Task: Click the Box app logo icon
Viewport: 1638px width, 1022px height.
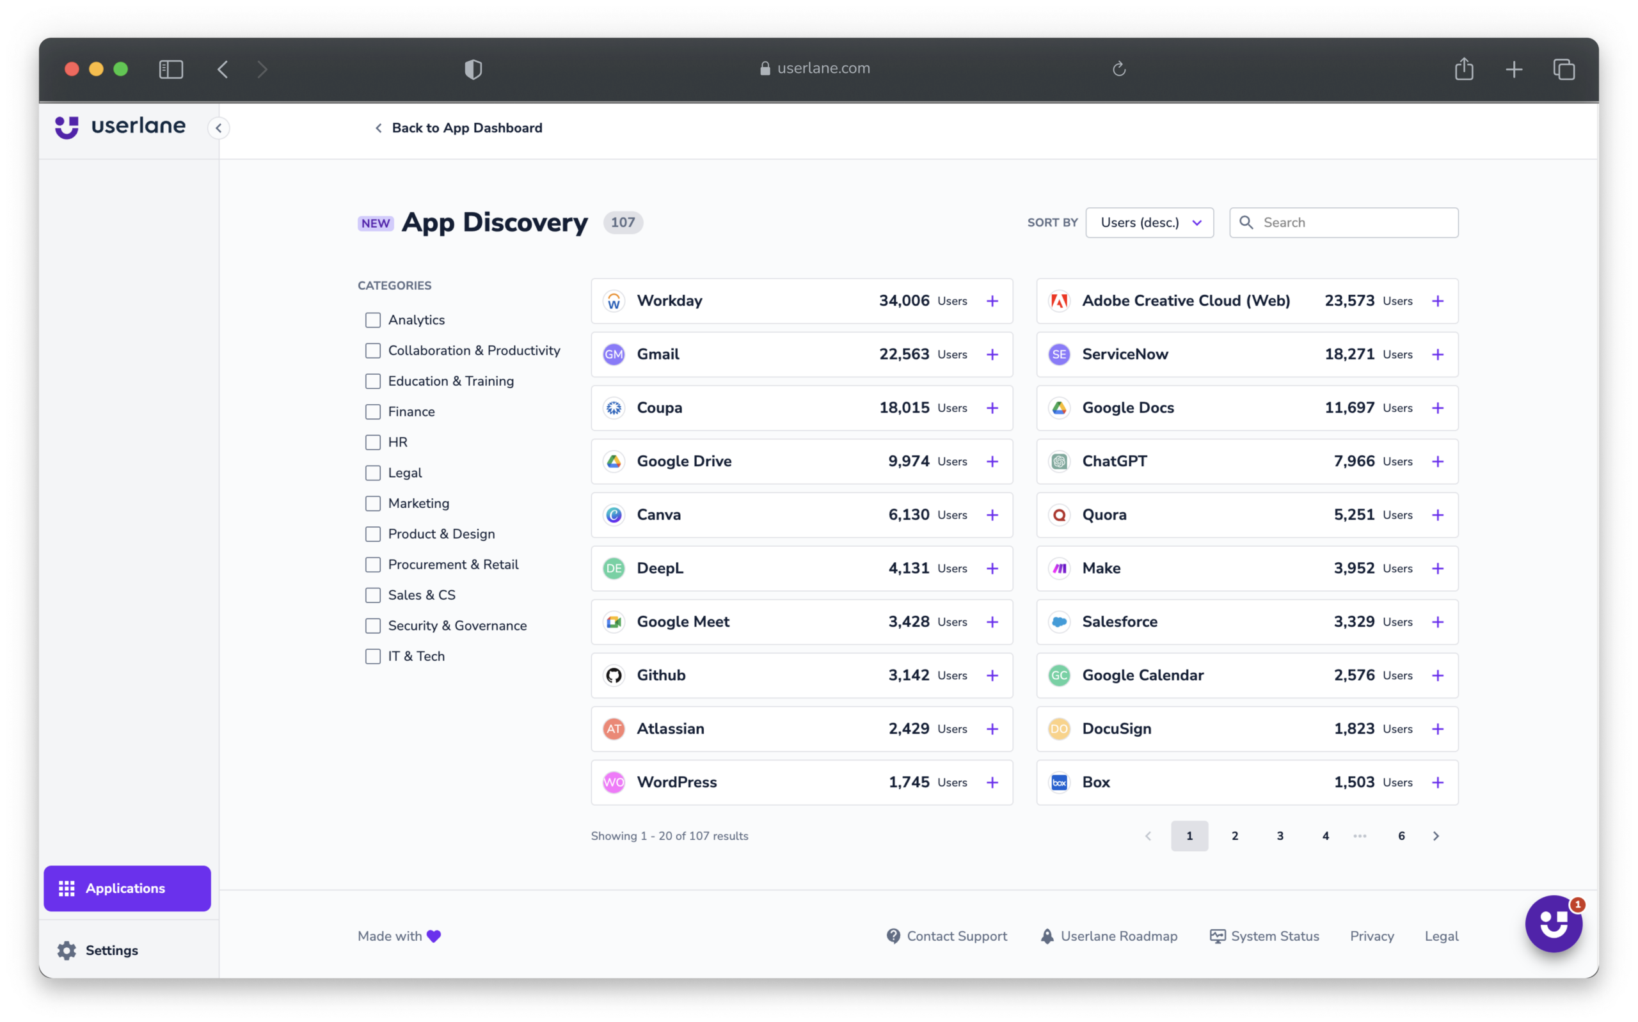Action: (x=1059, y=782)
